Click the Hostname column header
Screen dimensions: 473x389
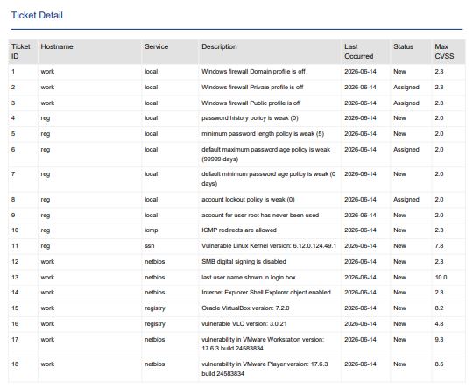click(57, 46)
